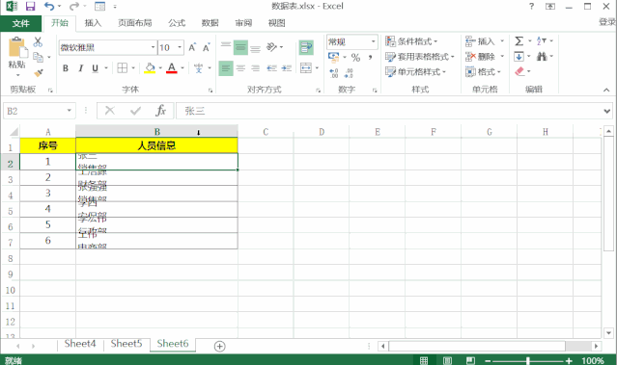Screen dimensions: 617x365
Task: Expand the Name Box dropdown
Action: tap(69, 111)
